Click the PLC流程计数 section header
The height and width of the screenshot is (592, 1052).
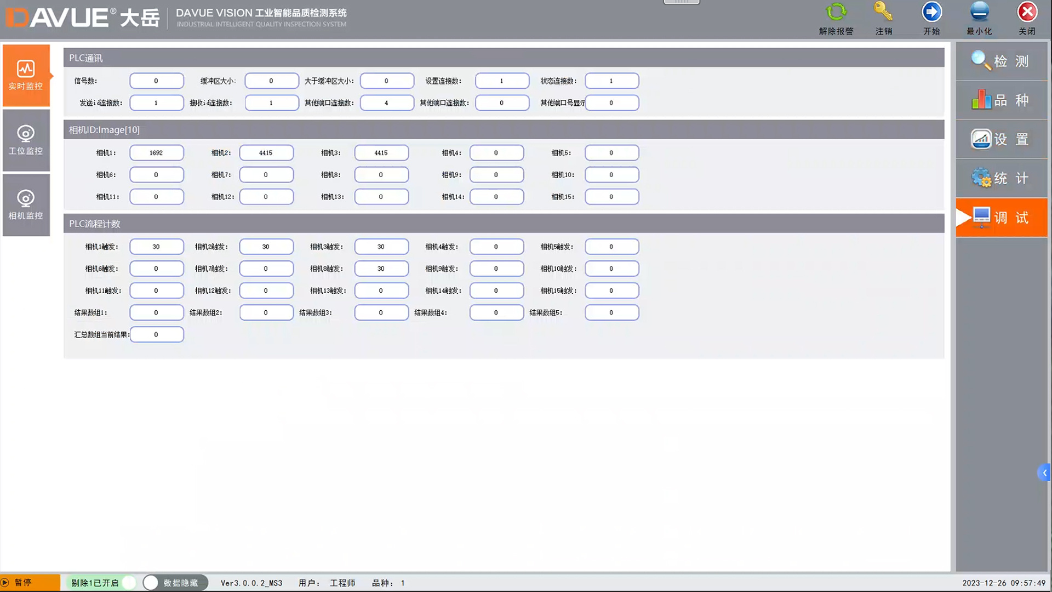pos(504,224)
